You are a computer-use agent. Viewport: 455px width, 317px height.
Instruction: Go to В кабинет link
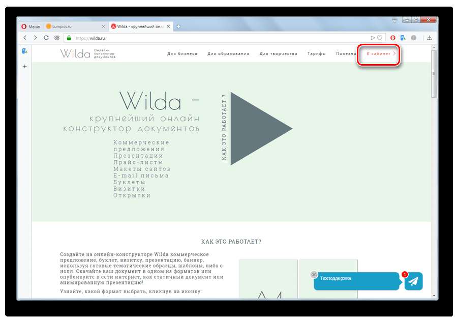(381, 54)
